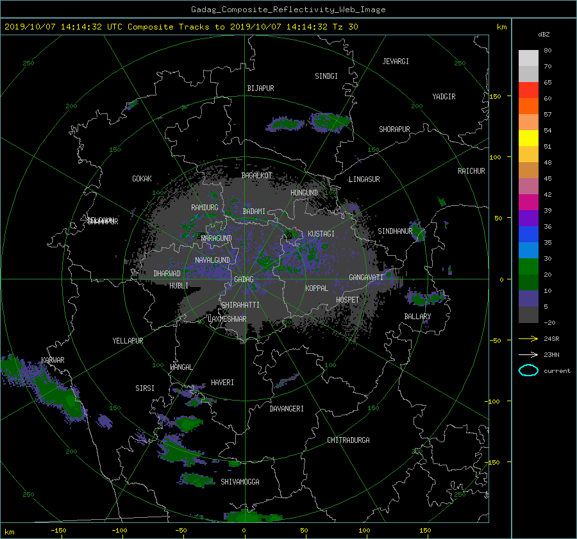Click the BAGALKOT city label
This screenshot has height=539, width=577.
click(x=256, y=176)
